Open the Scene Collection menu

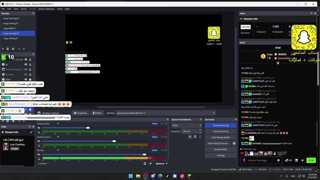[46, 9]
